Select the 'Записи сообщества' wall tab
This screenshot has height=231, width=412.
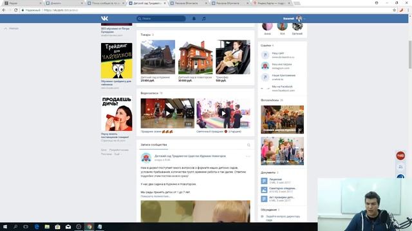tap(154, 144)
